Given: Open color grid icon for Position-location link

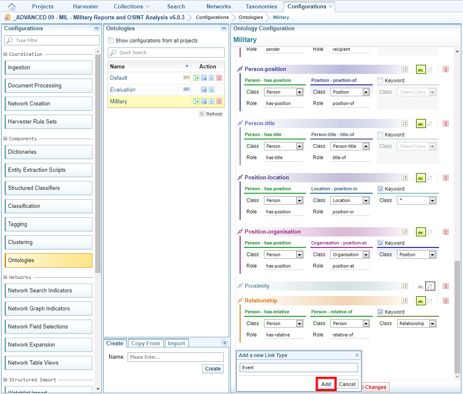Looking at the screenshot, I should [x=405, y=178].
